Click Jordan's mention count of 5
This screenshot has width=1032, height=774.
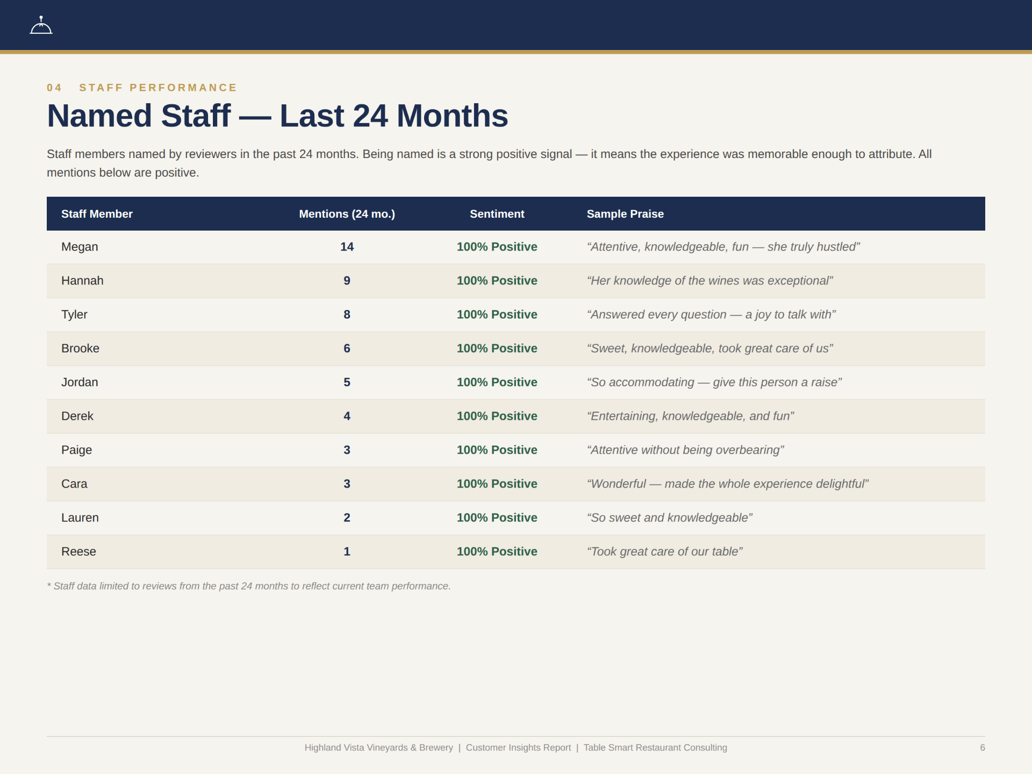tap(347, 382)
